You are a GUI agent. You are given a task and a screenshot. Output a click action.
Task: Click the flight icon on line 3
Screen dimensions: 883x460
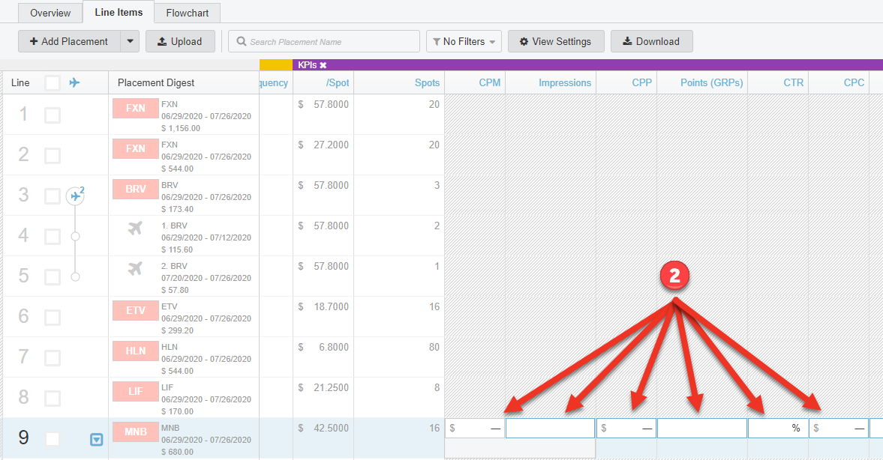pos(75,196)
